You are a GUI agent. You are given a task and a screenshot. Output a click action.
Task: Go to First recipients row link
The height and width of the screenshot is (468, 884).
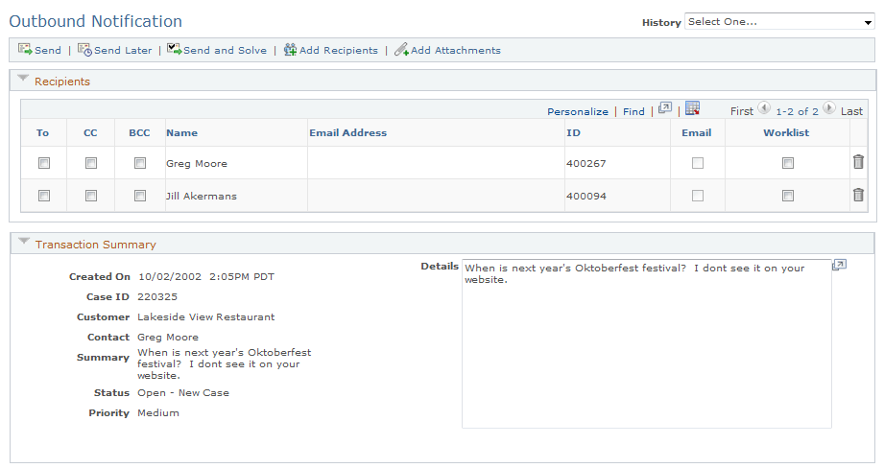pos(741,111)
